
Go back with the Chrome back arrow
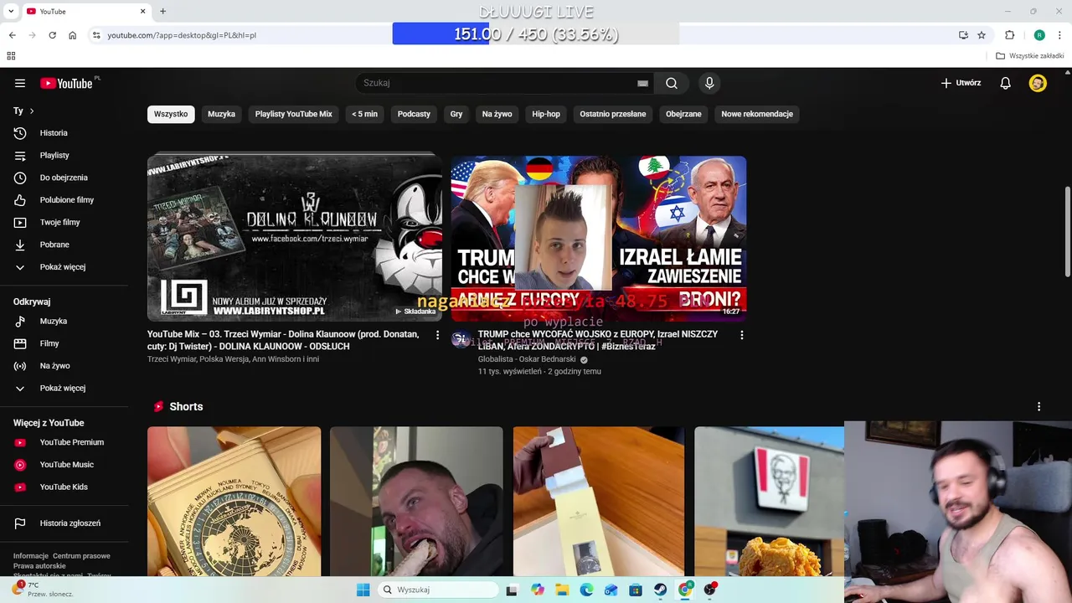(12, 35)
